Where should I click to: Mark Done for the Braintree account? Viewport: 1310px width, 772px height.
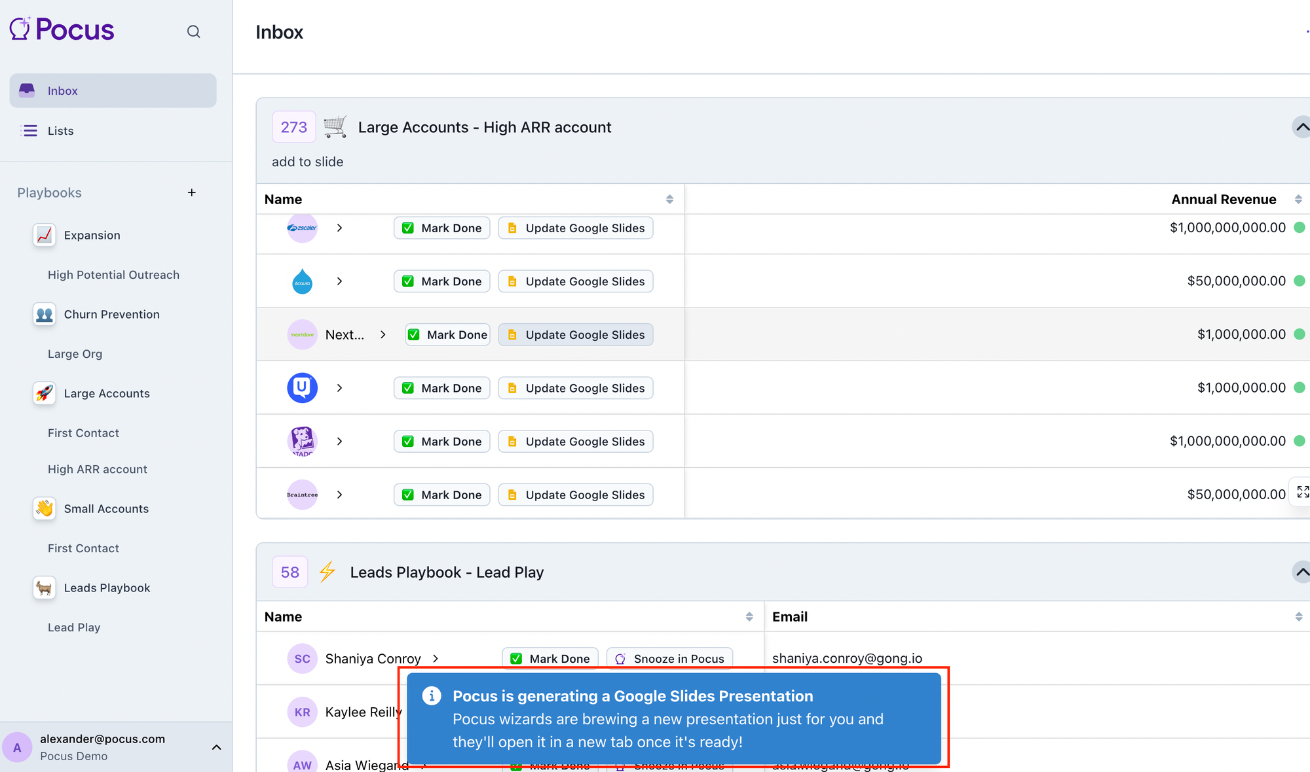(442, 495)
